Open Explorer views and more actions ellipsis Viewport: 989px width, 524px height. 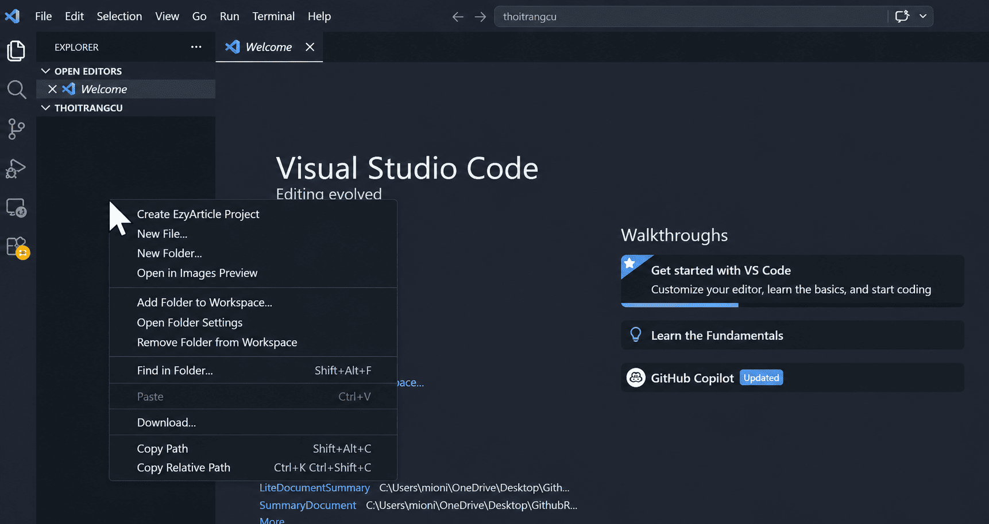pos(196,47)
